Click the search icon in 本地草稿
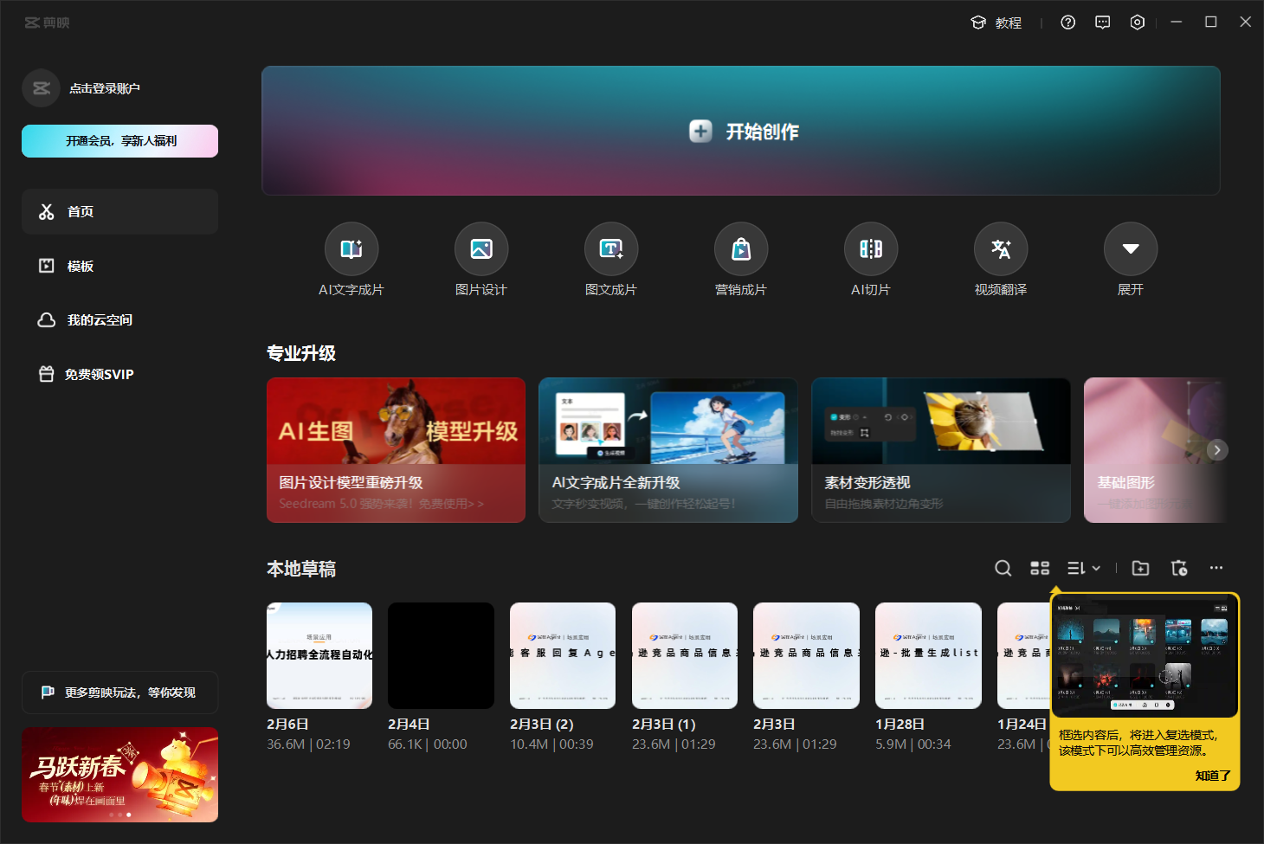 [x=1003, y=568]
